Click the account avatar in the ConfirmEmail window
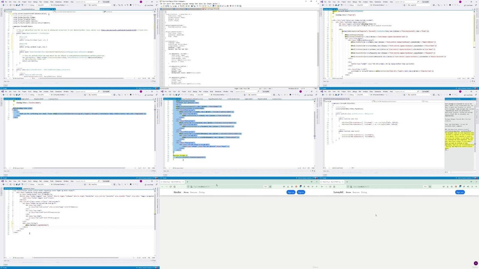Viewport: 479px width, 269px height. pyautogui.click(x=141, y=91)
